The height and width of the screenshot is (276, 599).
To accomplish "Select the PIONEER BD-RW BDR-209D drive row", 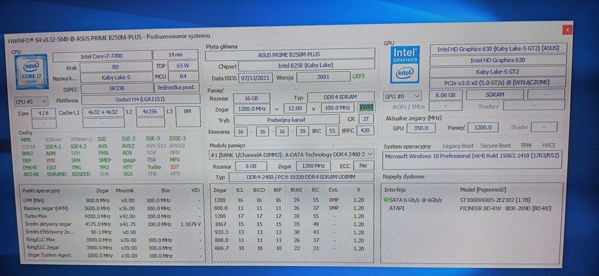I will [x=472, y=208].
